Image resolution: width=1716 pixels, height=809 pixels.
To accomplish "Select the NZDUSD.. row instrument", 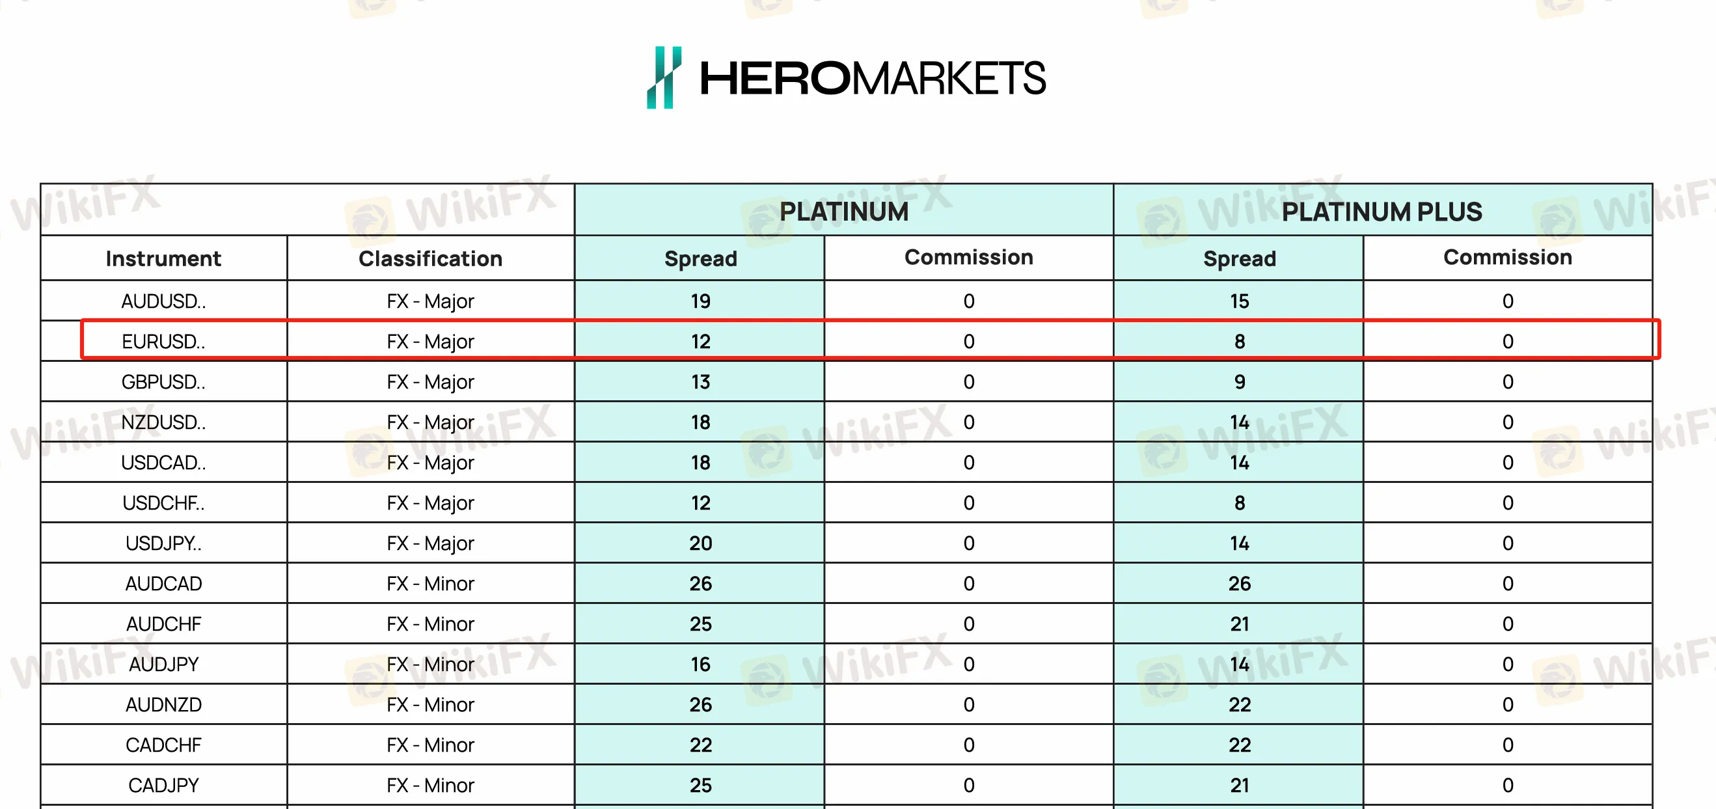I will tap(164, 422).
